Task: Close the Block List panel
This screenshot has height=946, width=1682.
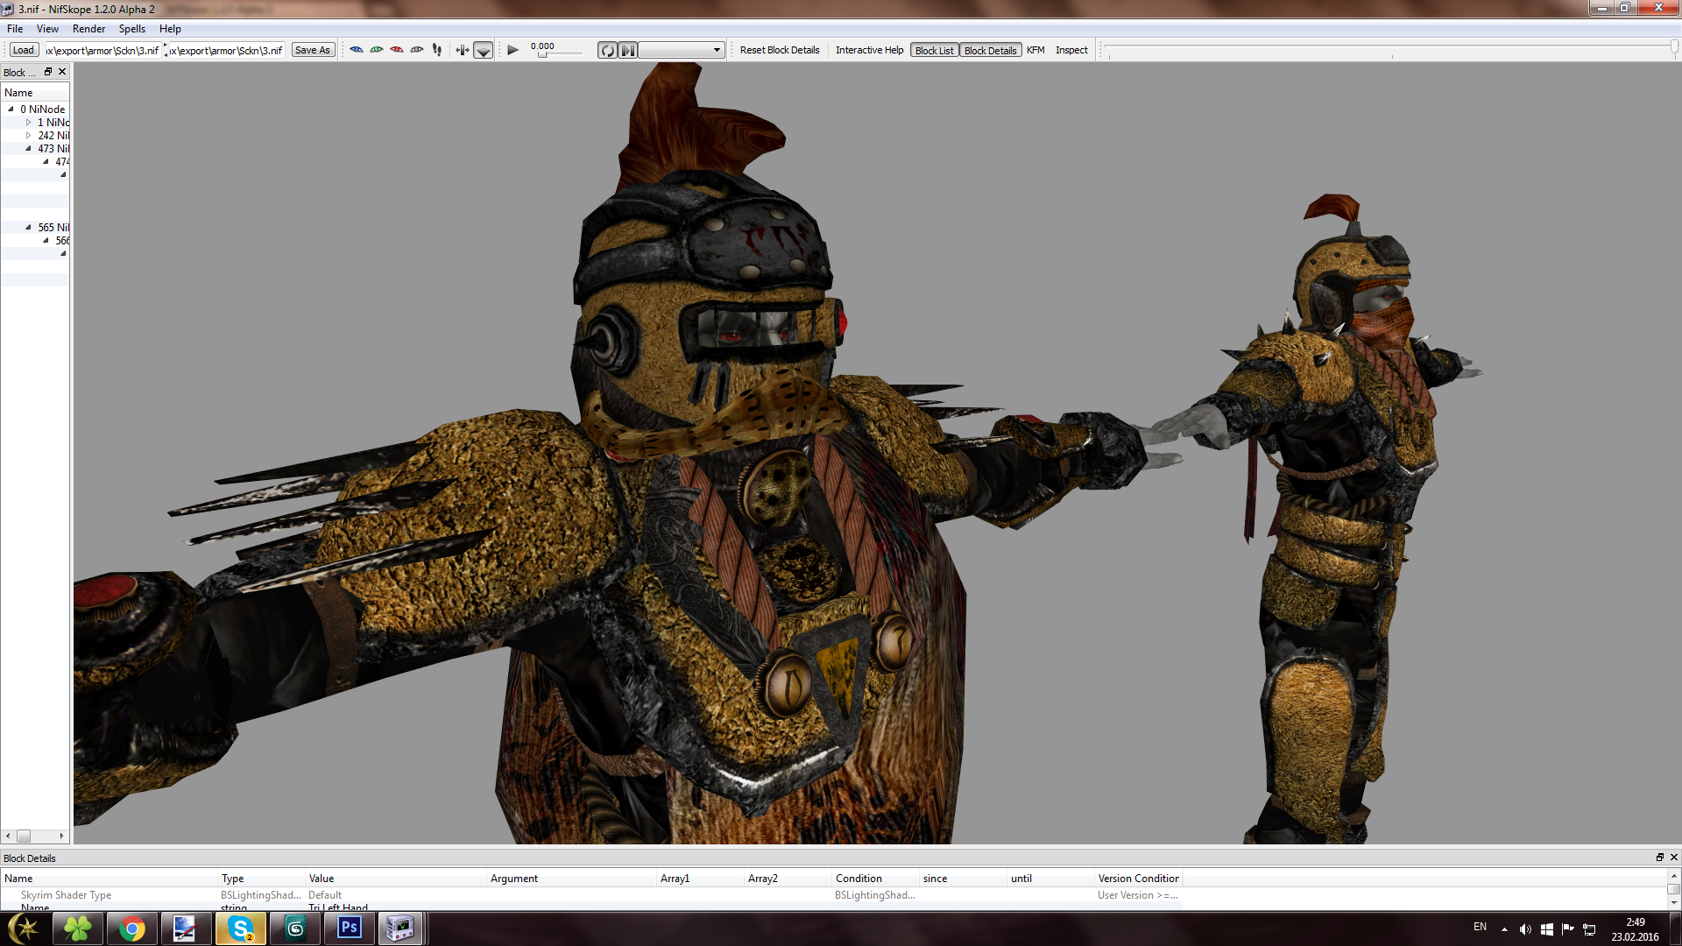Action: [62, 72]
